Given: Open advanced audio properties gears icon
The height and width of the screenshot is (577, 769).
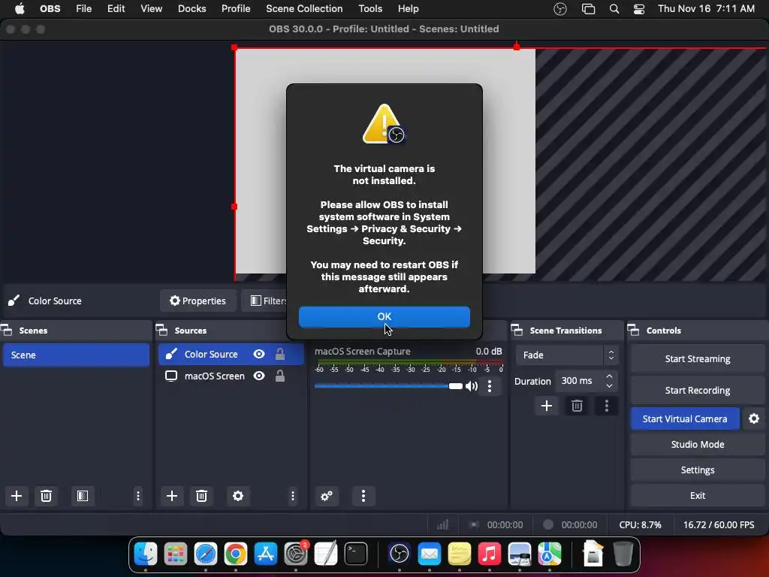Looking at the screenshot, I should pos(327,496).
